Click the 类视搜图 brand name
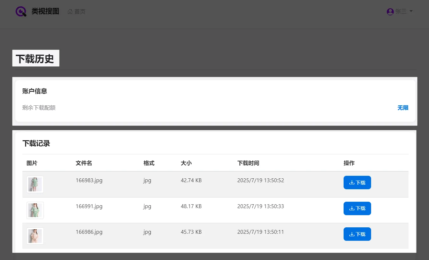 pos(45,12)
